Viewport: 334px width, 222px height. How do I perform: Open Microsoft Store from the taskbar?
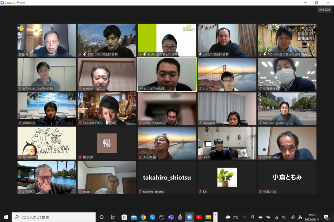(124, 217)
